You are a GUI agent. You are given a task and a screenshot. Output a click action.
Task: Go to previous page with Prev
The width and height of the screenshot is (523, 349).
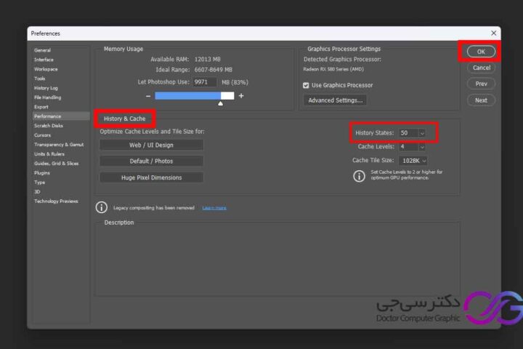coord(481,84)
